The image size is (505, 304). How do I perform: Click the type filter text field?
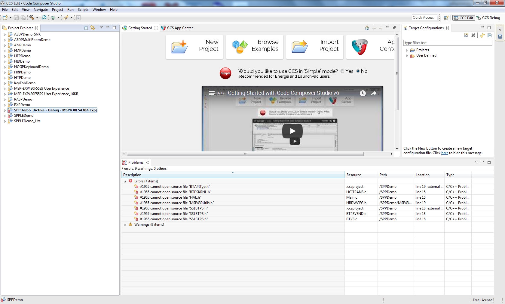click(x=448, y=43)
